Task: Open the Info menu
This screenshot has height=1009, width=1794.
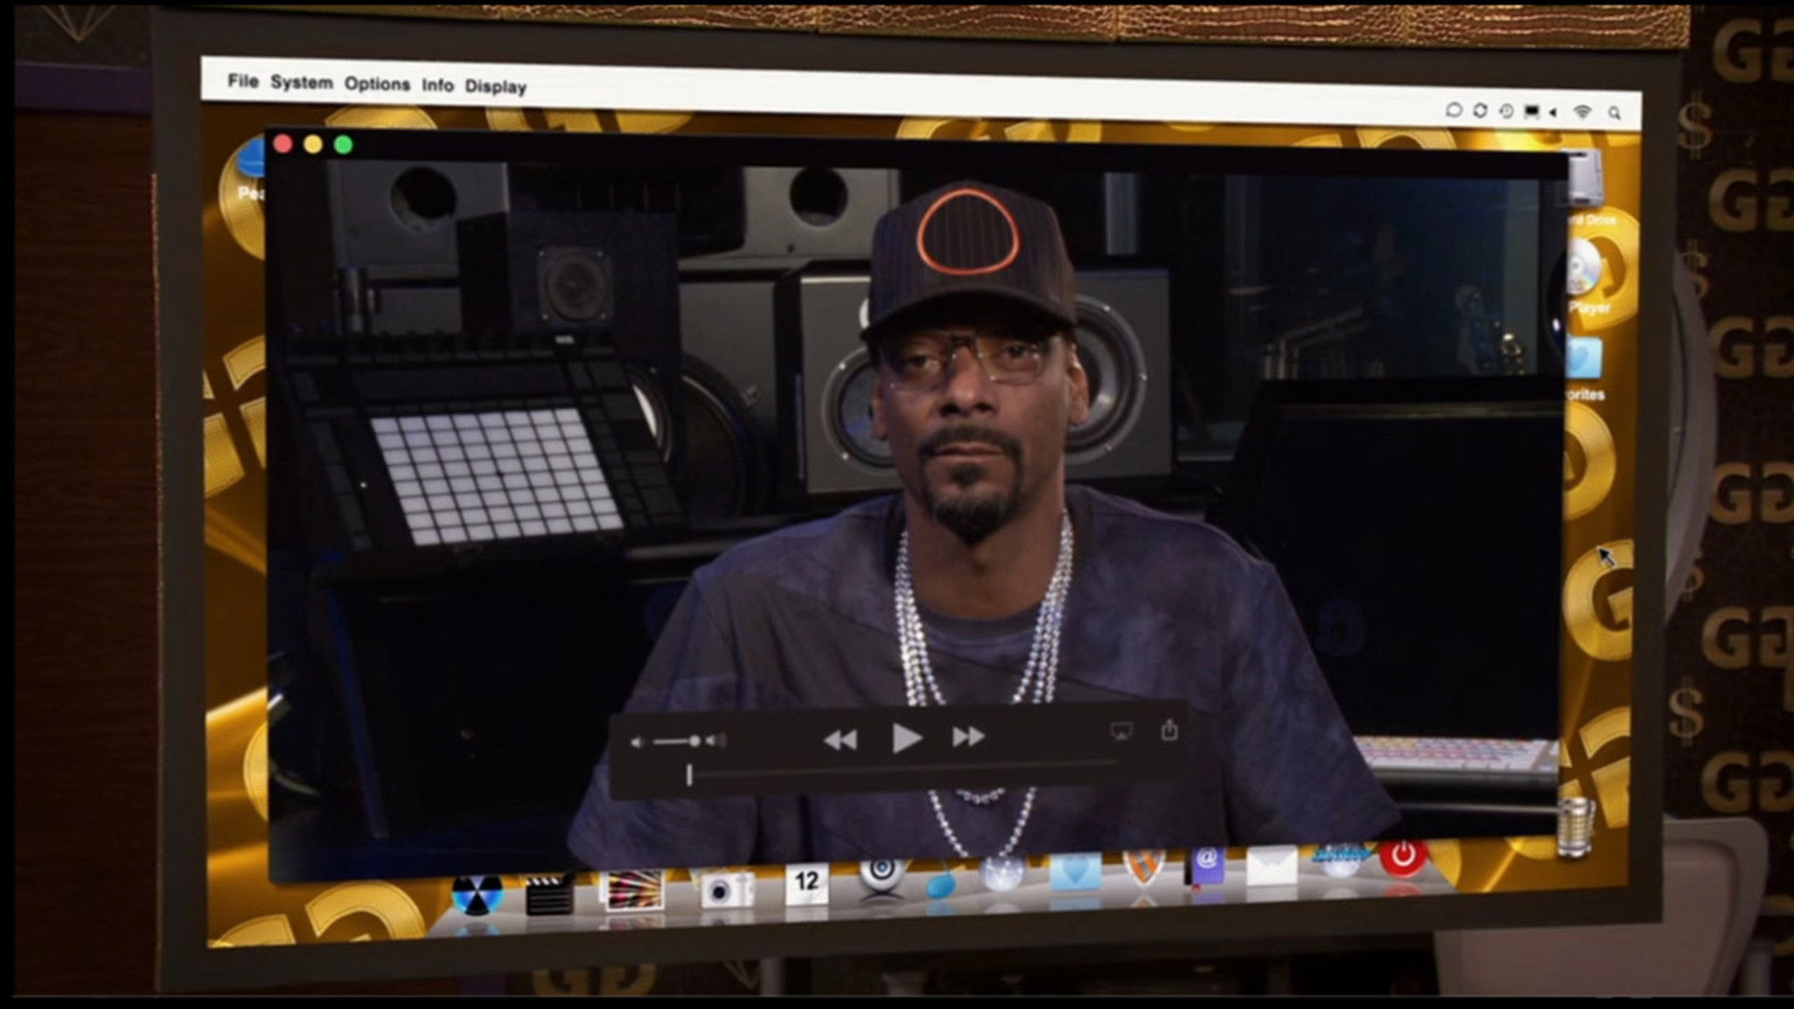Action: (x=437, y=86)
